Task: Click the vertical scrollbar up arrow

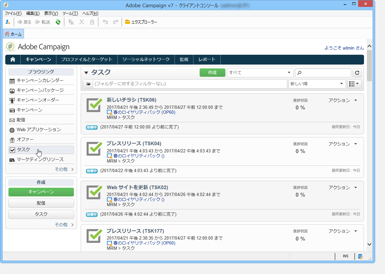Action: click(369, 46)
